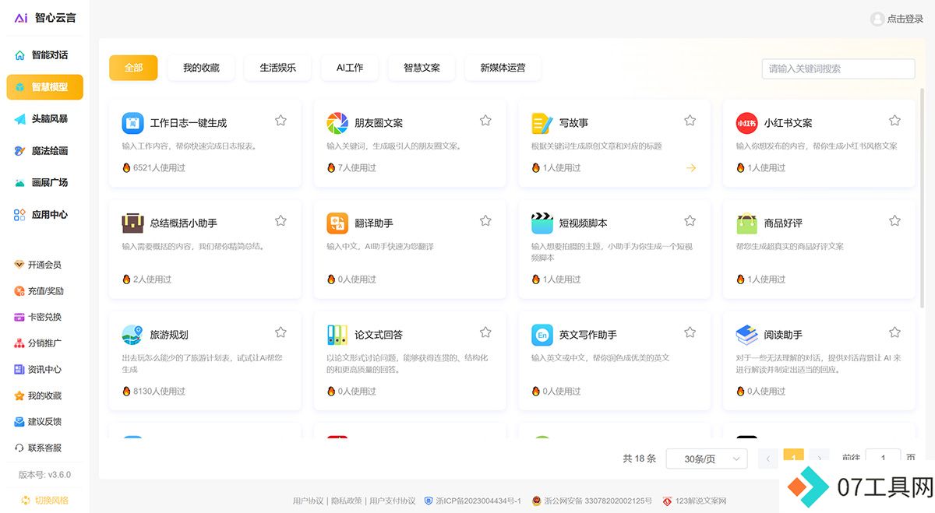
Task: Open the 写故事 notepad icon
Action: tap(542, 123)
